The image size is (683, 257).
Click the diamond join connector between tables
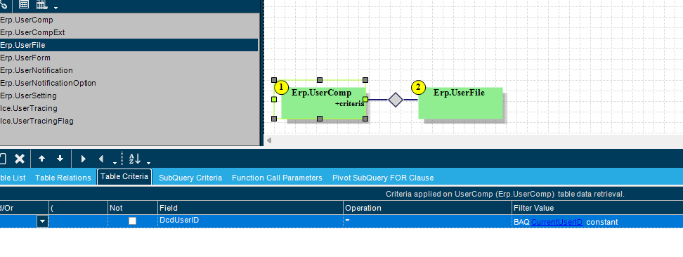coord(396,100)
